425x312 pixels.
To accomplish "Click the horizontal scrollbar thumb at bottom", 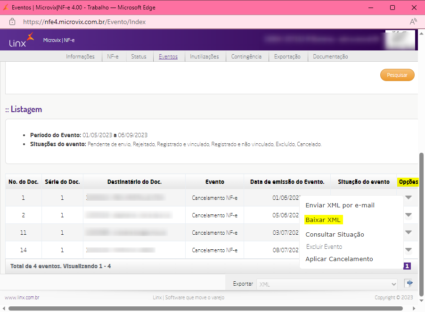I will (x=205, y=309).
